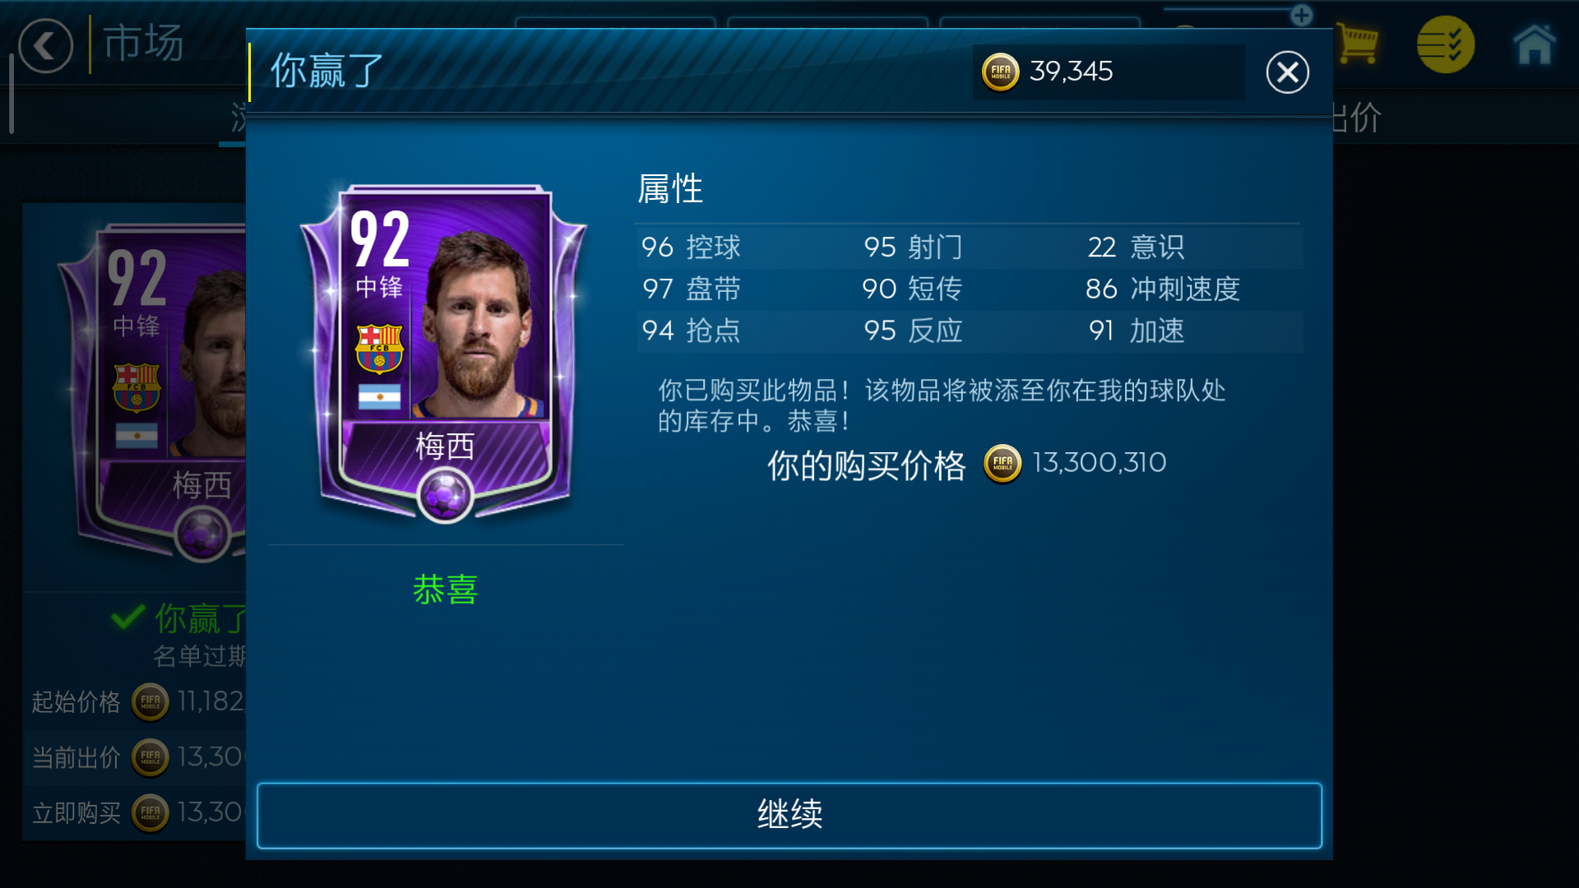Screen dimensions: 1579x888
Task: Tap the 立即购买 buy now row
Action: coord(136,812)
